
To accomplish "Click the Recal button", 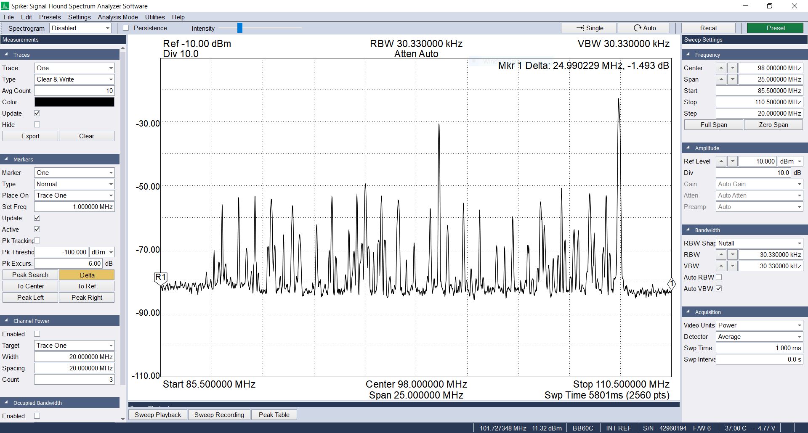I will point(708,28).
